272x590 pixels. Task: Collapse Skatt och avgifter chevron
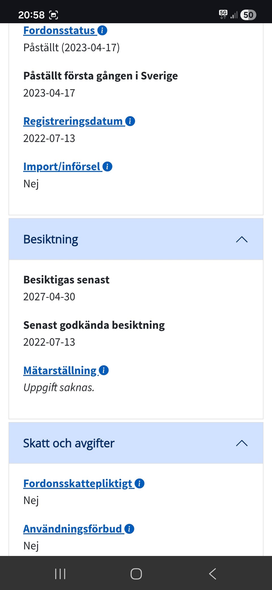tap(242, 443)
